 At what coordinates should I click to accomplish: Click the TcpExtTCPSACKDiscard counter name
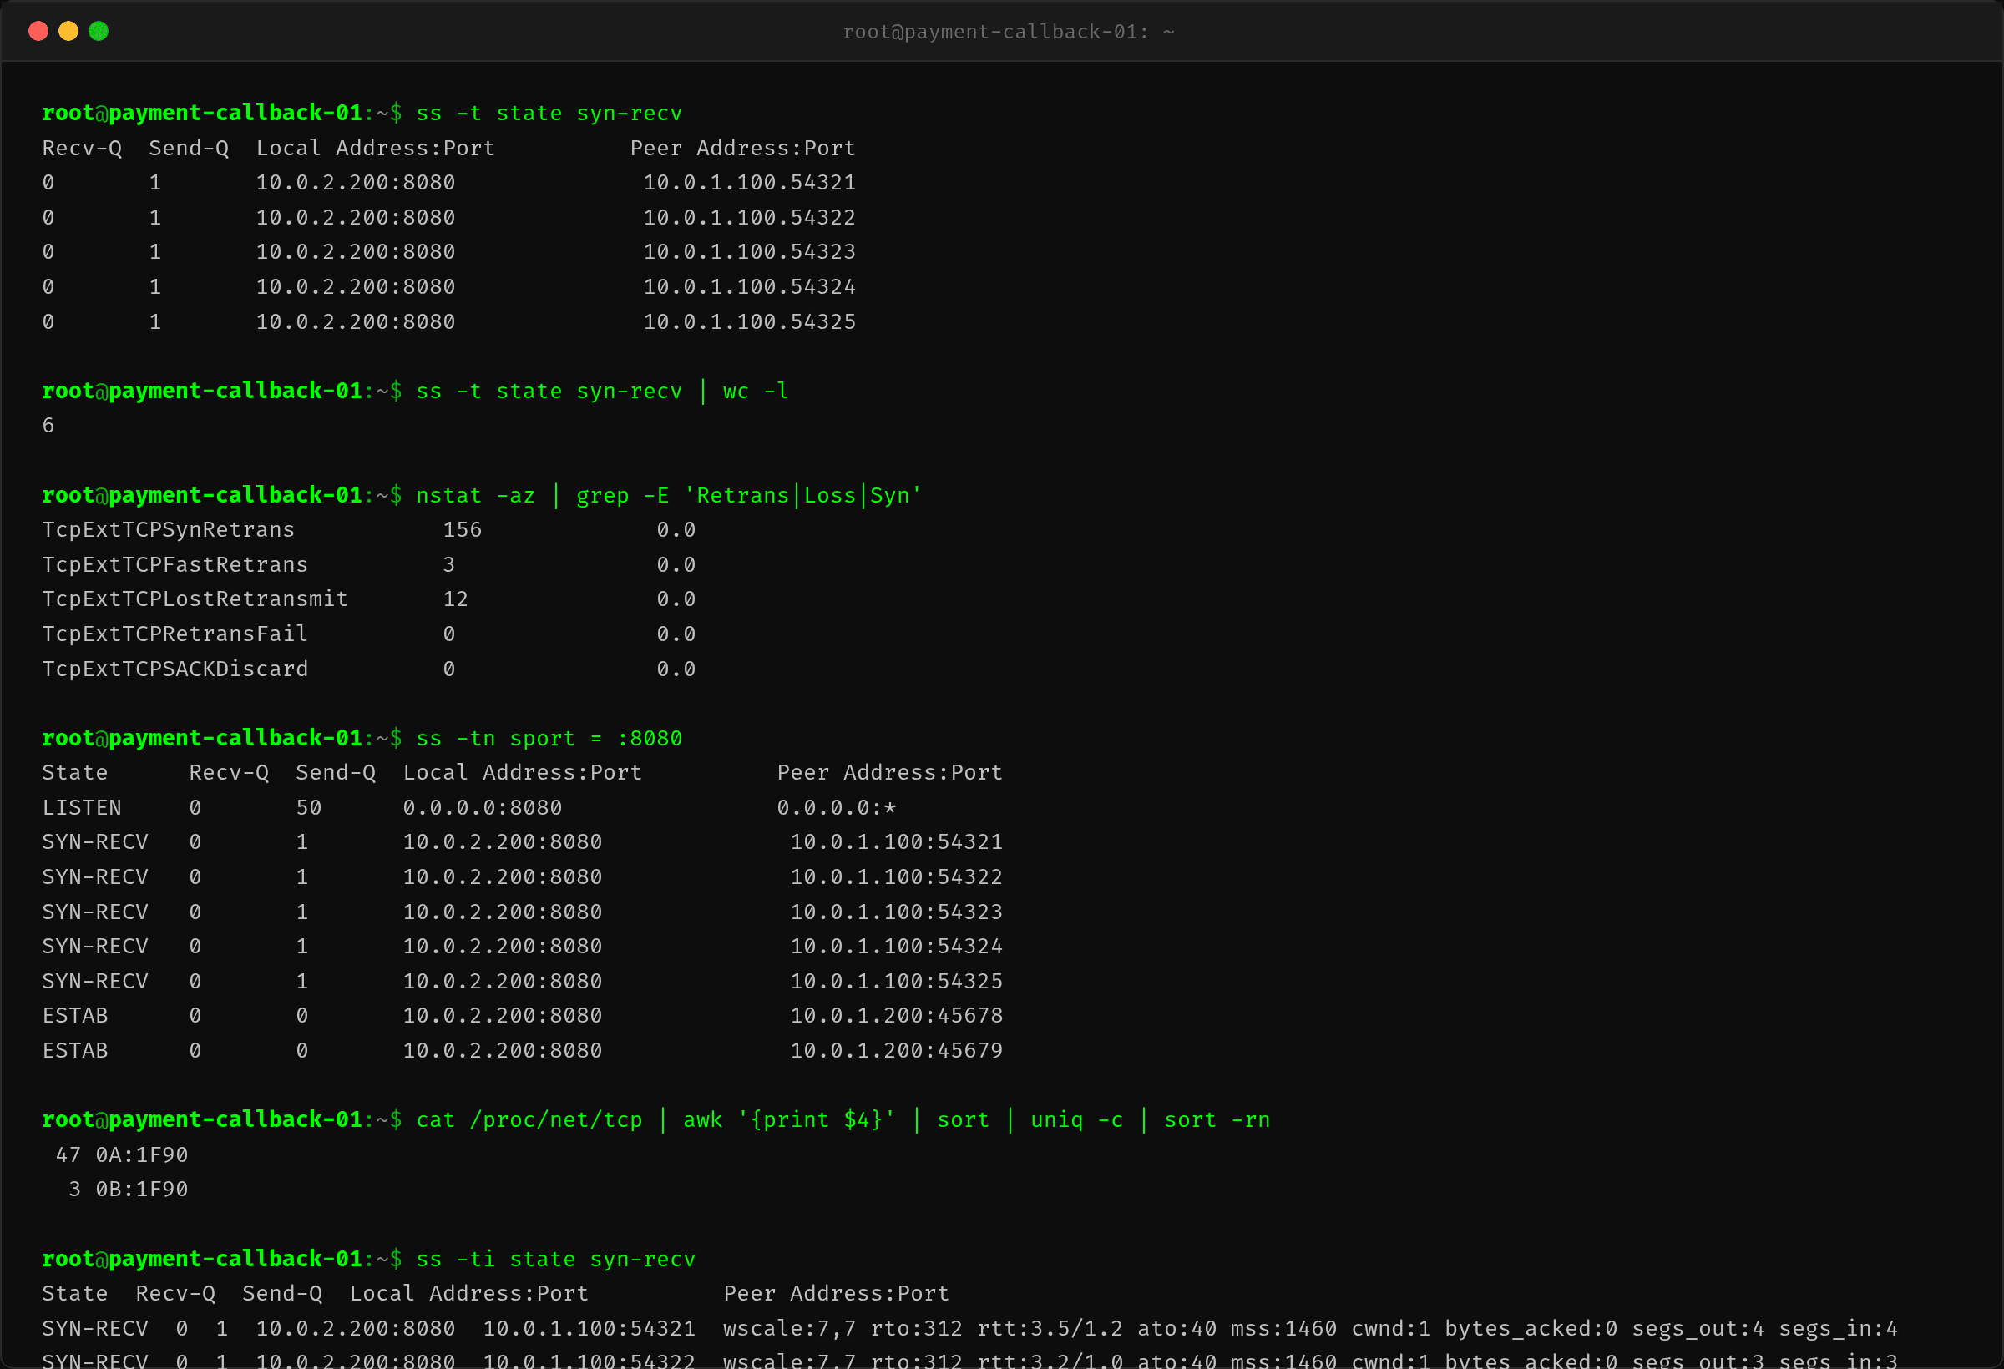(175, 669)
